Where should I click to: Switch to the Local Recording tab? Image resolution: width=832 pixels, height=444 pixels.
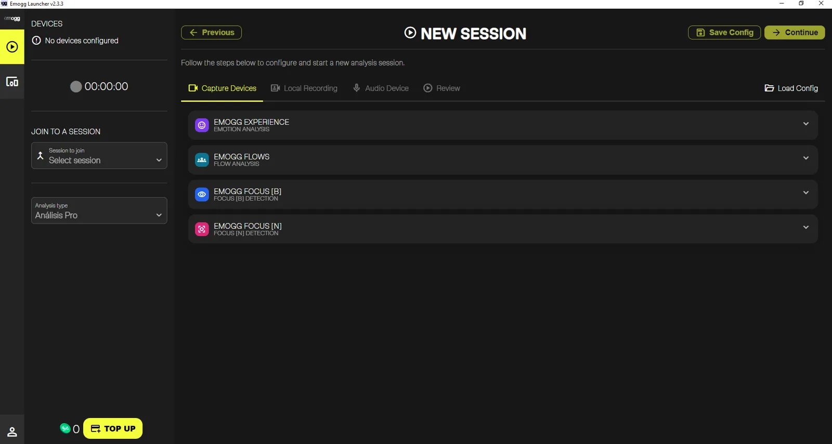pyautogui.click(x=304, y=88)
